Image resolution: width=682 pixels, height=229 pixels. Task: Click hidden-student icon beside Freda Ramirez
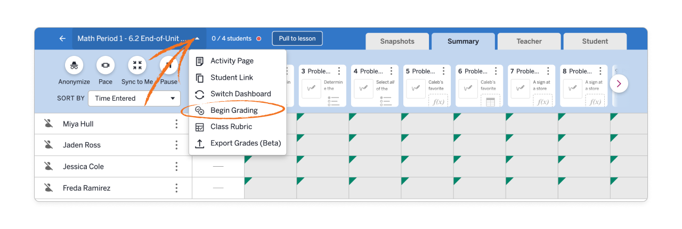48,188
